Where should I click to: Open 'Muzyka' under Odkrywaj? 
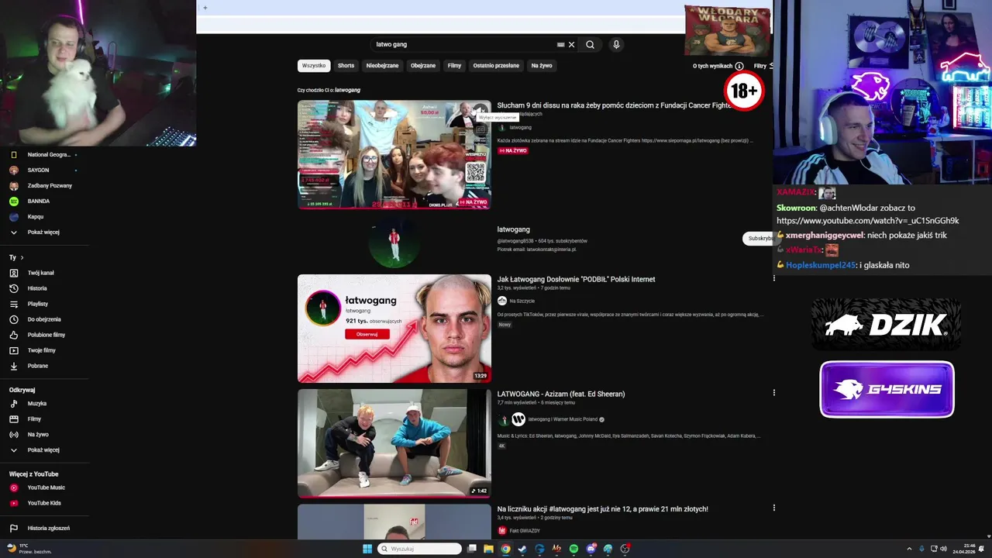click(x=36, y=404)
